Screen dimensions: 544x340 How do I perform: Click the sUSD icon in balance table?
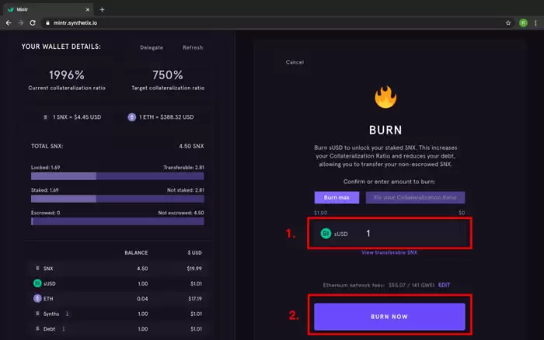[x=36, y=283]
